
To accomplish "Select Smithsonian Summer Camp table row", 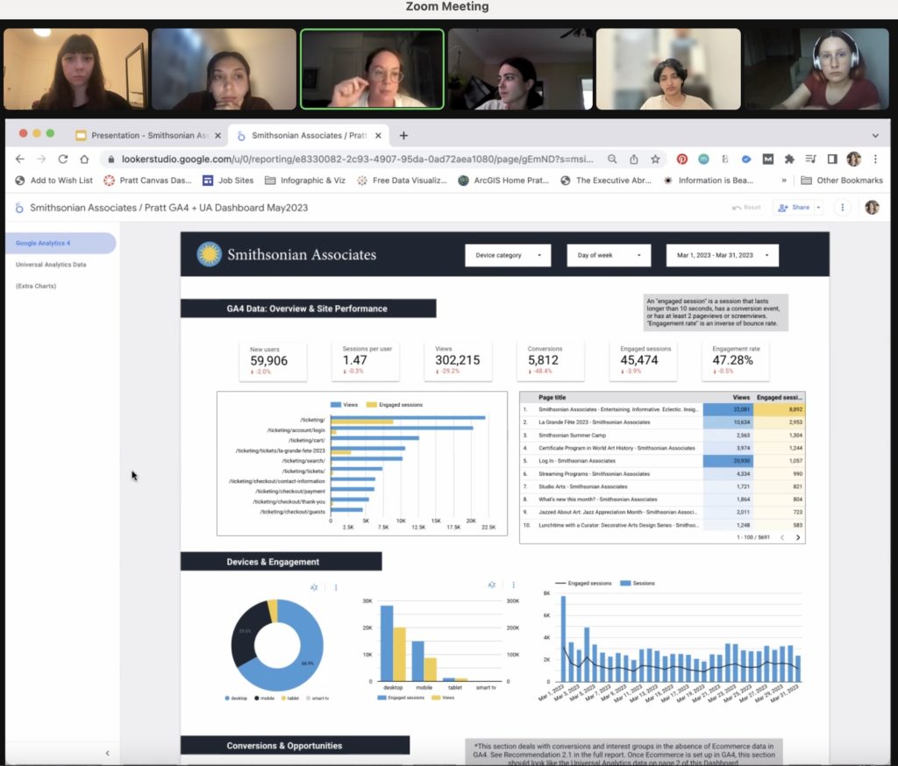I will (x=662, y=435).
